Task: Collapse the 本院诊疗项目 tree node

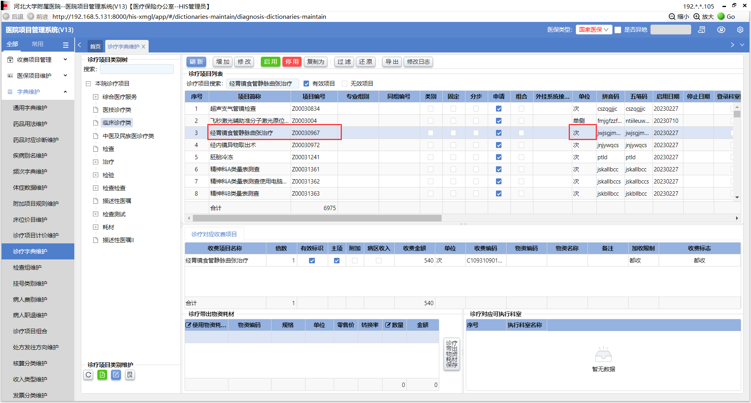Action: pyautogui.click(x=88, y=84)
